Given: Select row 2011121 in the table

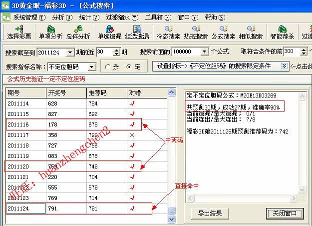Looking at the screenshot, I should [x=86, y=177].
